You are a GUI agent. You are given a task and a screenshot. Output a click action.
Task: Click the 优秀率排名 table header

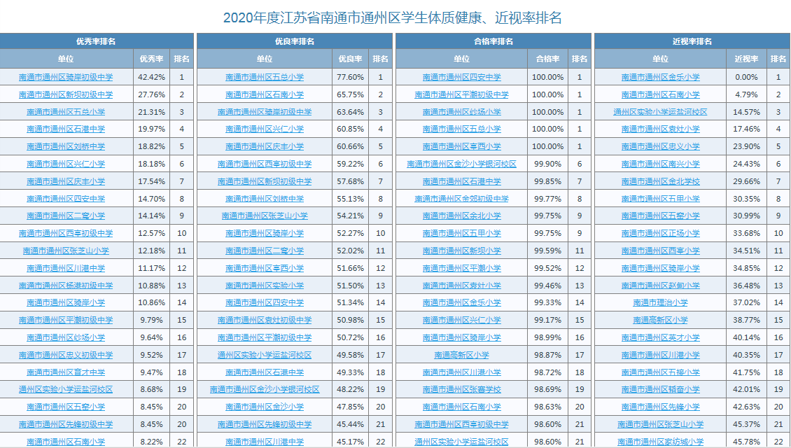(96, 41)
